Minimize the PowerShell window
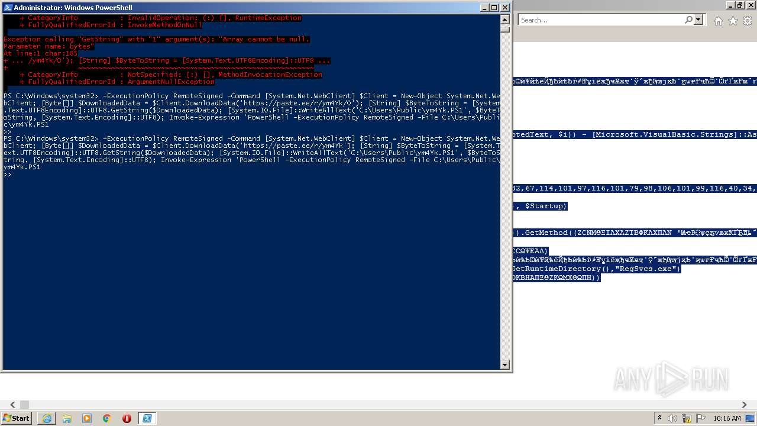757x426 pixels. [483, 8]
